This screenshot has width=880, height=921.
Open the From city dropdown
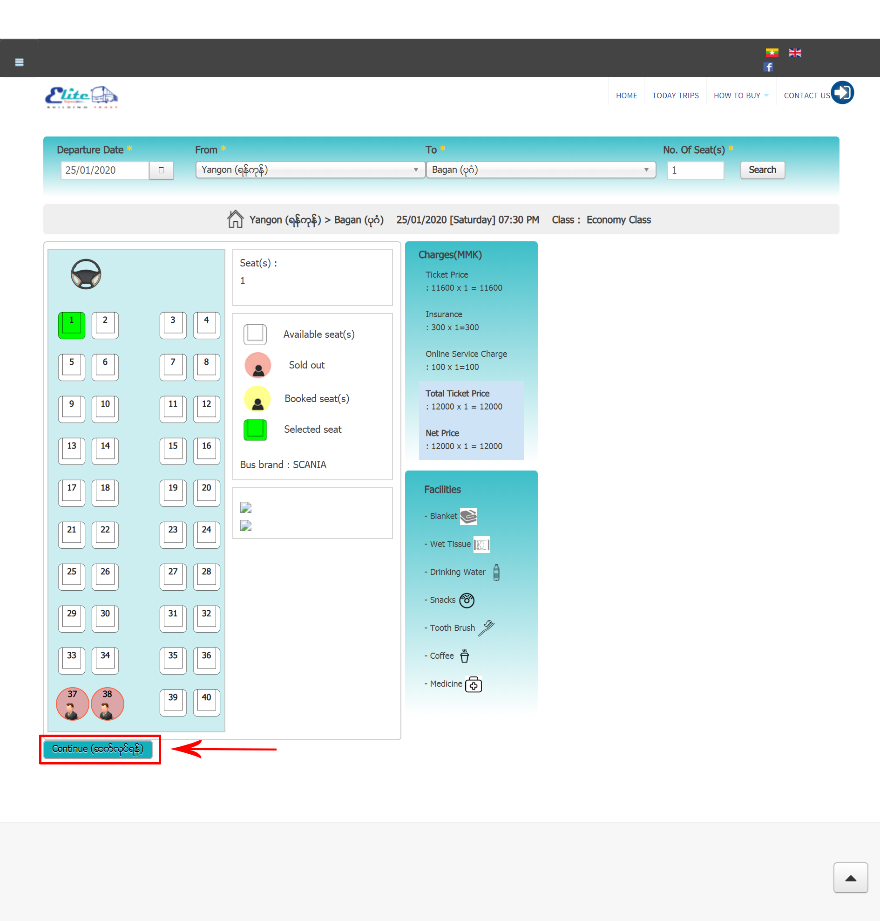coord(310,170)
